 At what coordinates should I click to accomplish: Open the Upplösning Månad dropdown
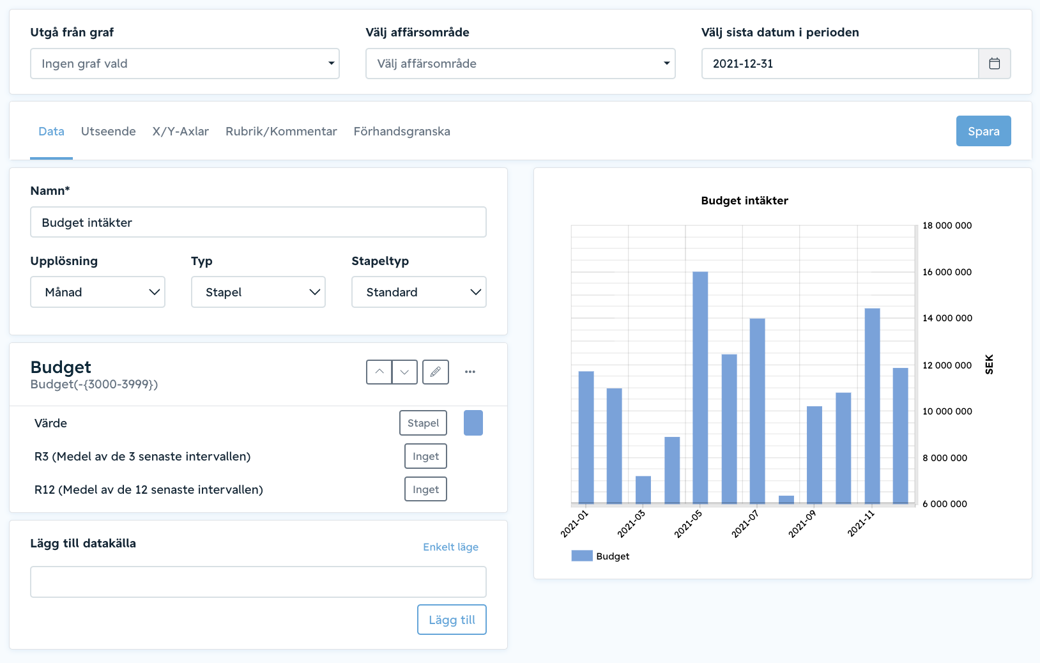point(98,292)
